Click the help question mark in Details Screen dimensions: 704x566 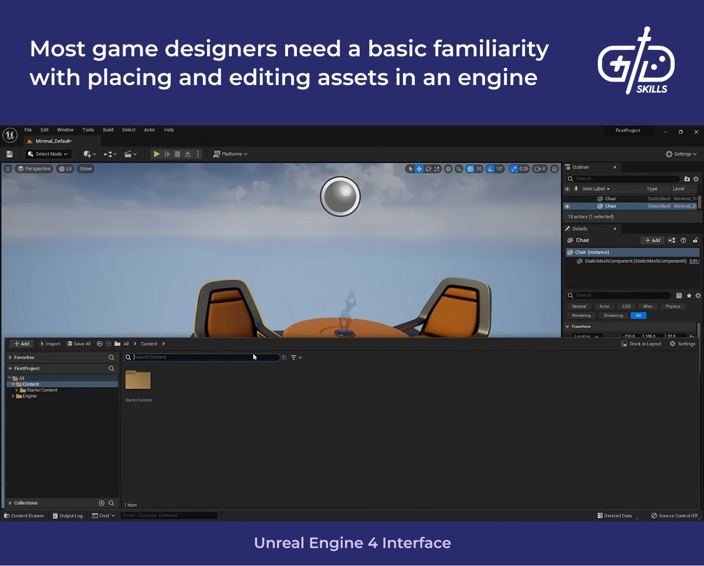(x=683, y=240)
